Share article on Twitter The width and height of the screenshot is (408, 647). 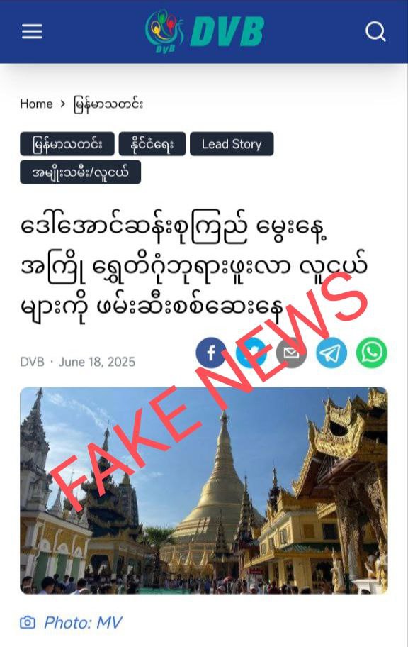click(251, 353)
